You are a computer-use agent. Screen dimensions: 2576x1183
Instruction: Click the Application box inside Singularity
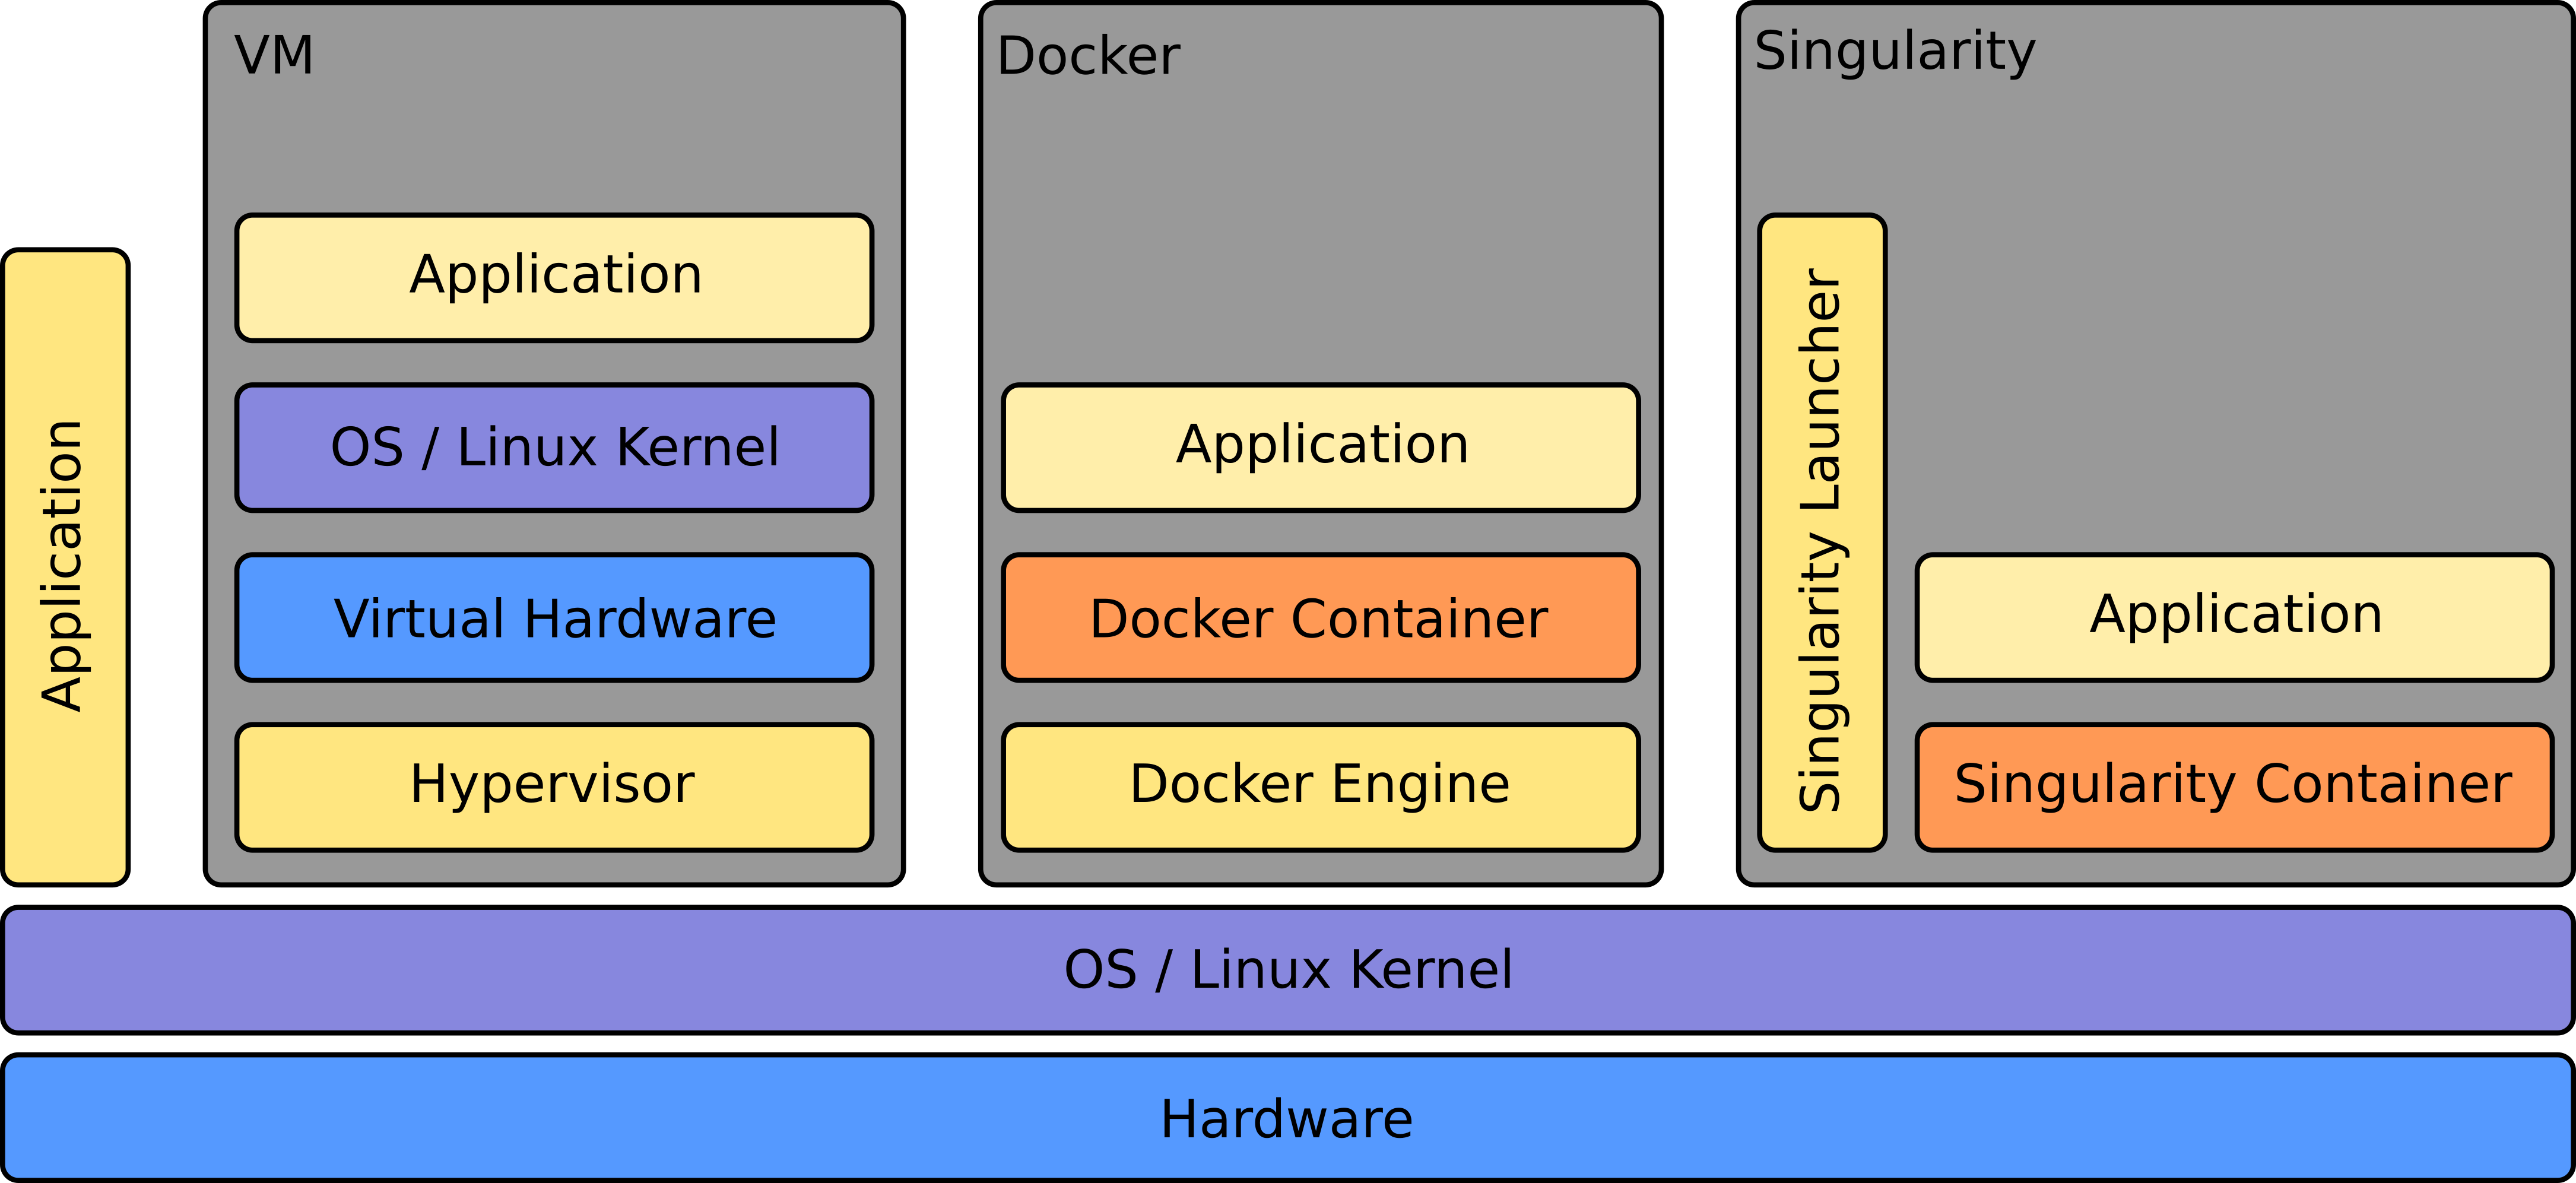2235,618
